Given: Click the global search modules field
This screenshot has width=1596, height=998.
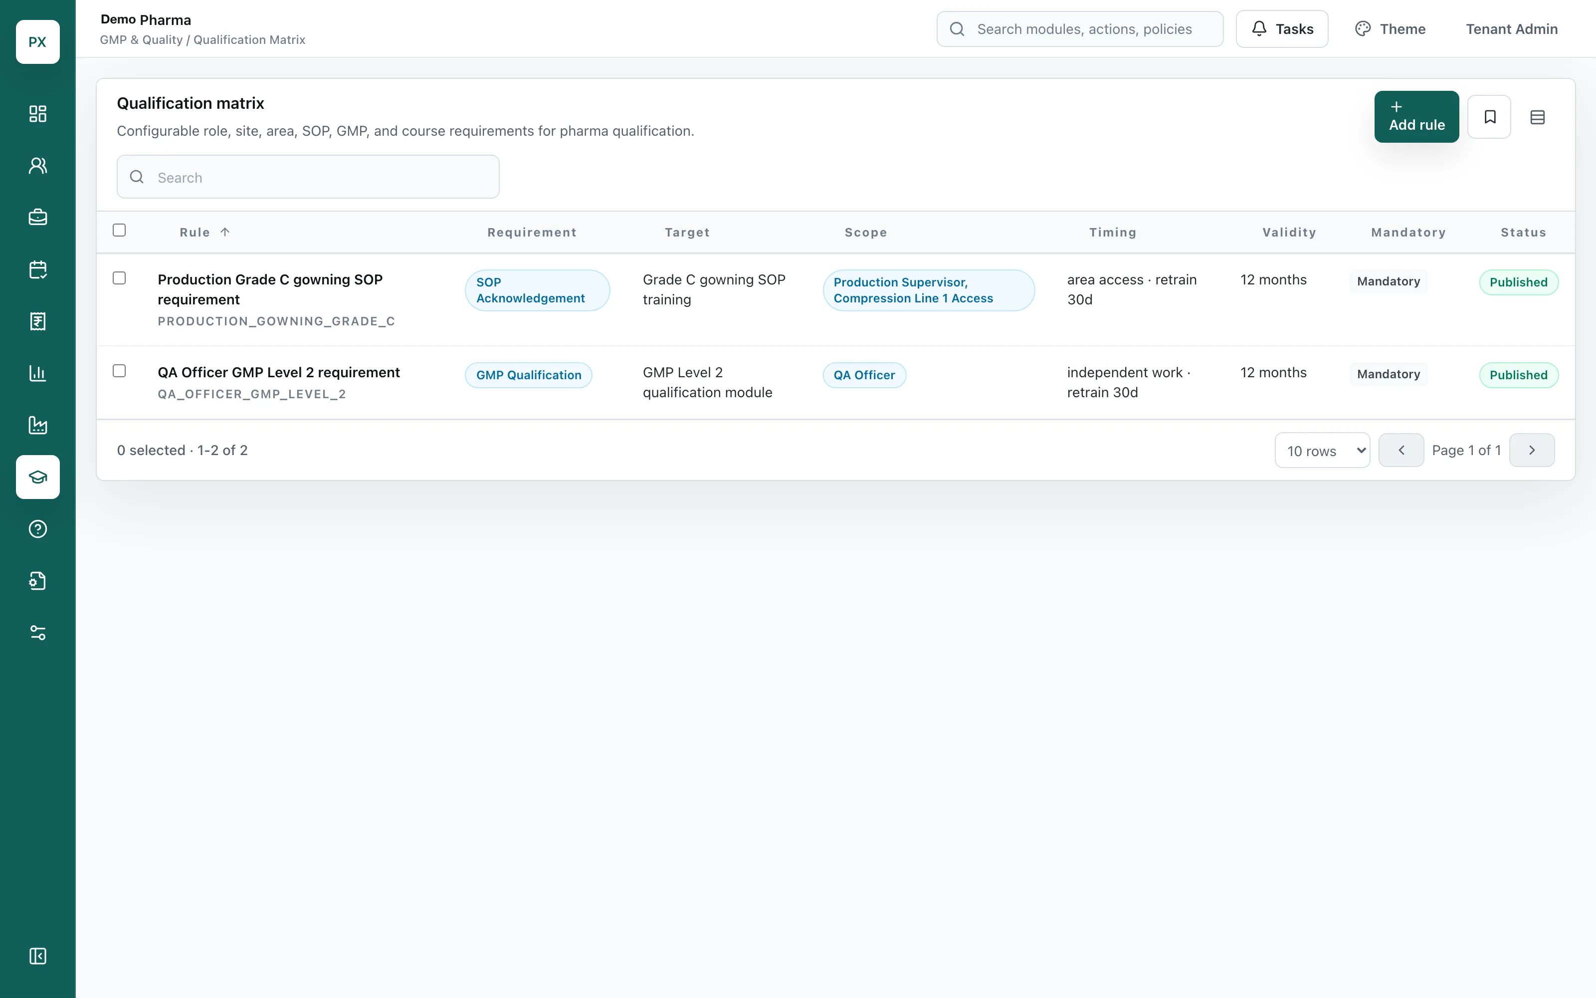Looking at the screenshot, I should point(1080,29).
